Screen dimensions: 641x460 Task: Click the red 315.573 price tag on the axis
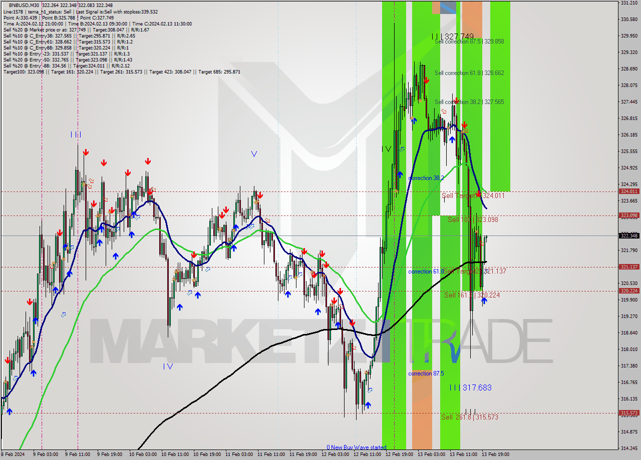[629, 413]
